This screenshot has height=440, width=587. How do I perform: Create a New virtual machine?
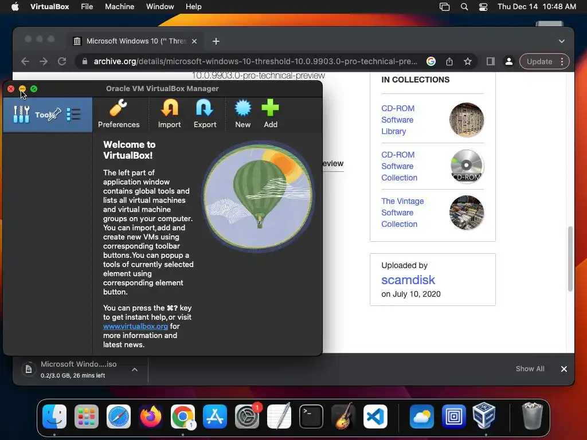pyautogui.click(x=242, y=114)
